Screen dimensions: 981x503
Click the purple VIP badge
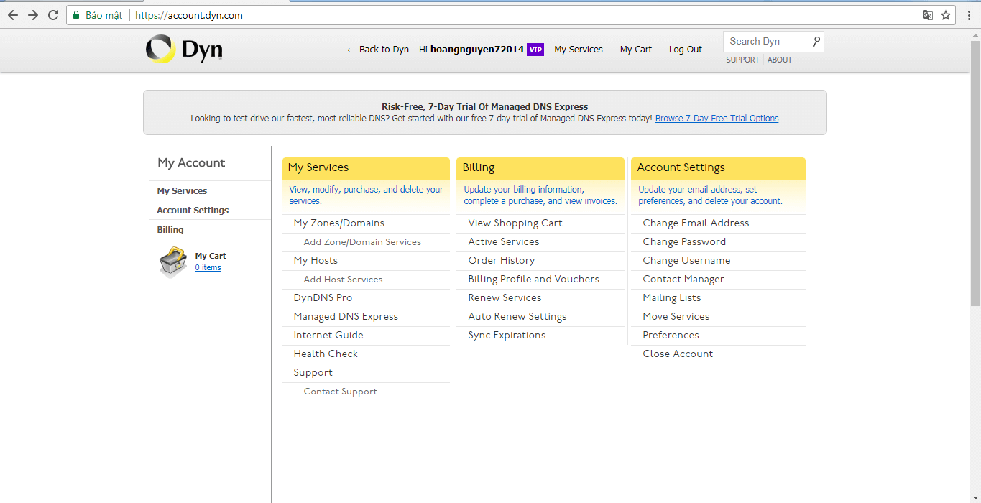point(535,50)
